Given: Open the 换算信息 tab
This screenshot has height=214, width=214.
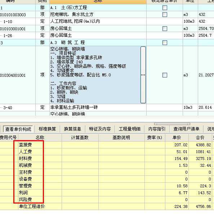Looking at the screenshot, I should pos(72,129).
